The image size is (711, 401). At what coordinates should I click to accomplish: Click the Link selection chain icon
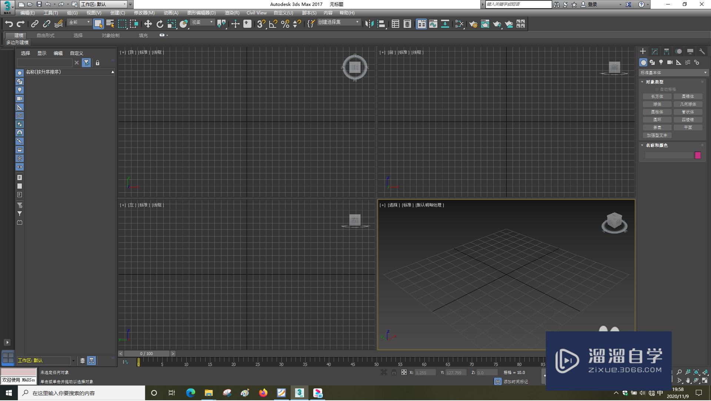click(x=34, y=24)
